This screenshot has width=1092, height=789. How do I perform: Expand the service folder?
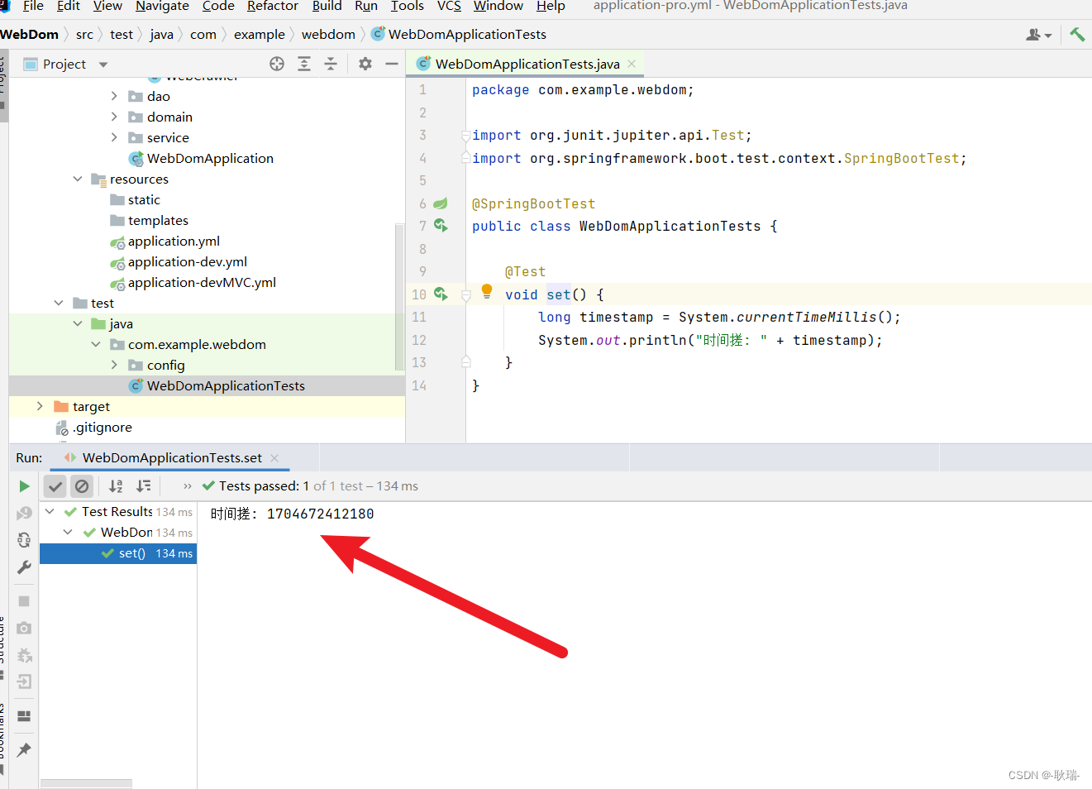(114, 137)
